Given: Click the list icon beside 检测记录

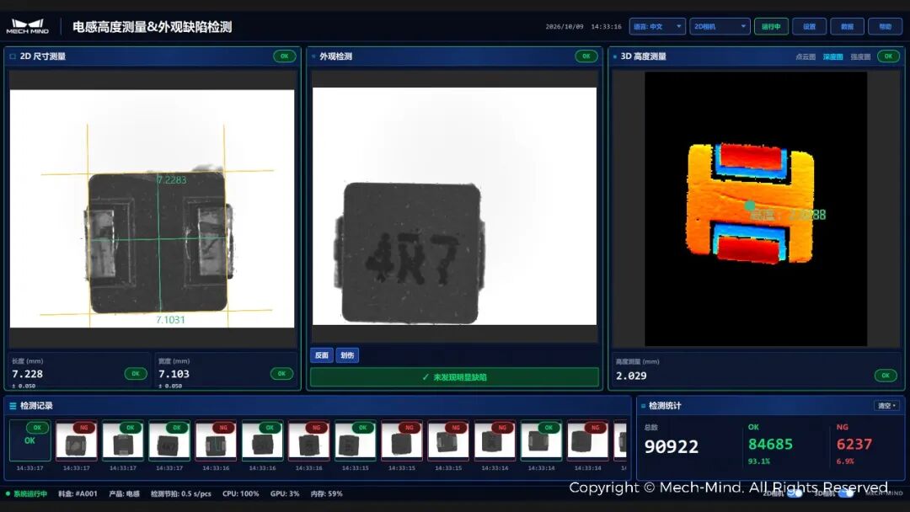Looking at the screenshot, I should pyautogui.click(x=13, y=406).
